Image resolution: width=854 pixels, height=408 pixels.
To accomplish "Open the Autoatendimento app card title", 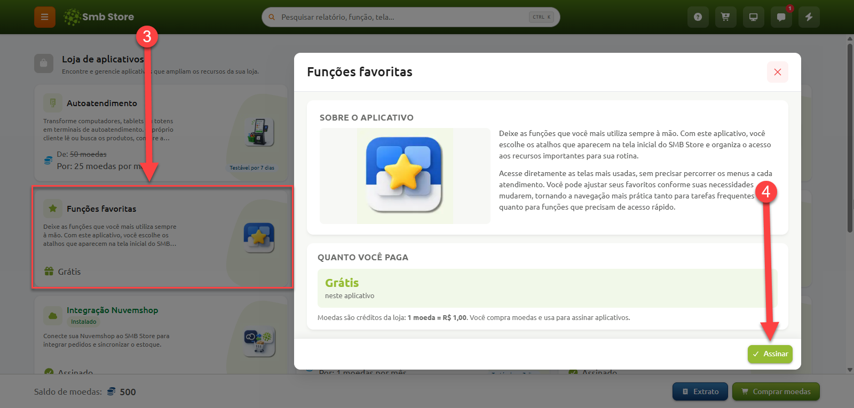I will pos(102,103).
